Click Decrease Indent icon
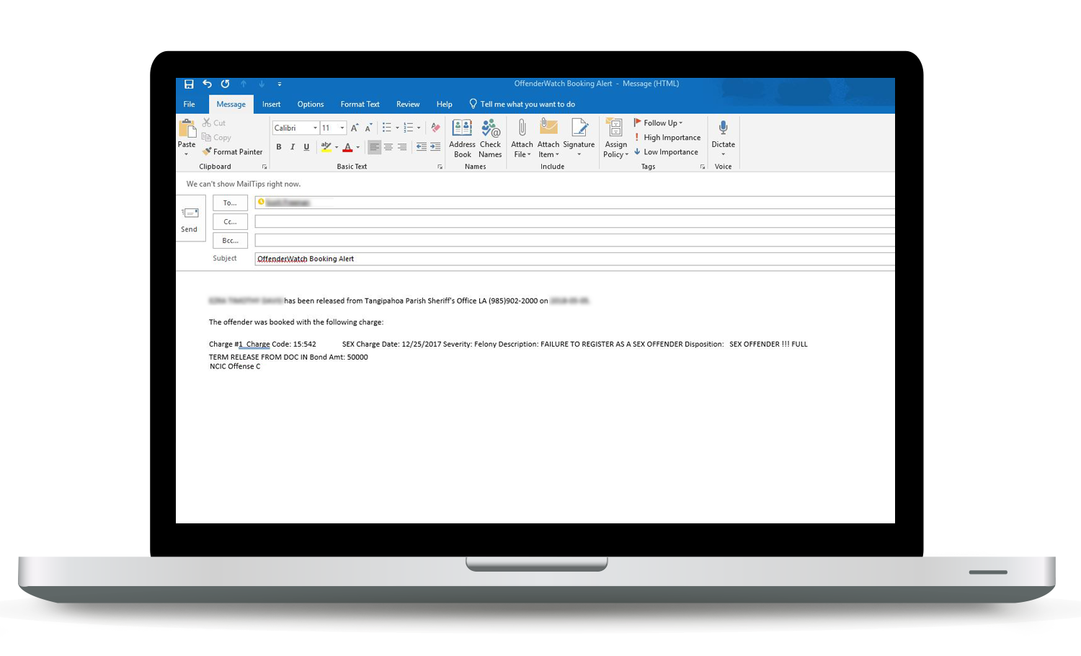1081x656 pixels. (421, 147)
